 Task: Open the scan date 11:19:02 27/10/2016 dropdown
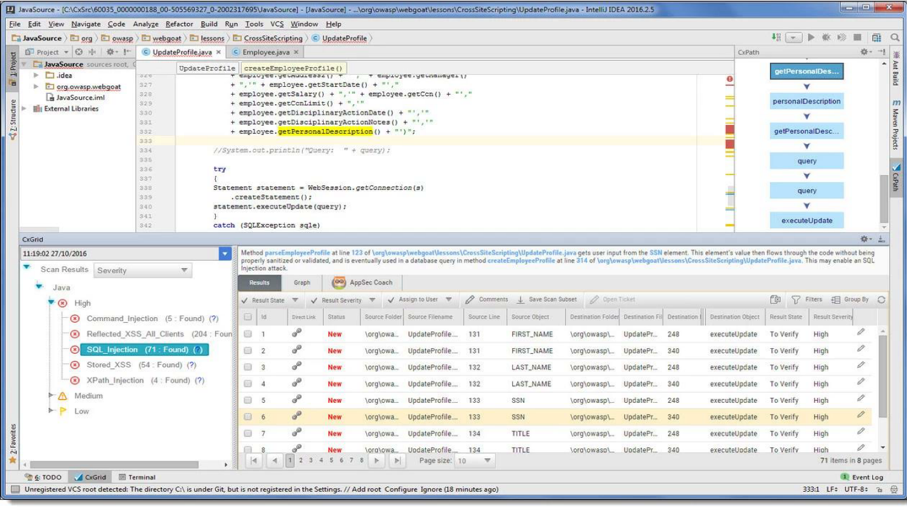(225, 254)
